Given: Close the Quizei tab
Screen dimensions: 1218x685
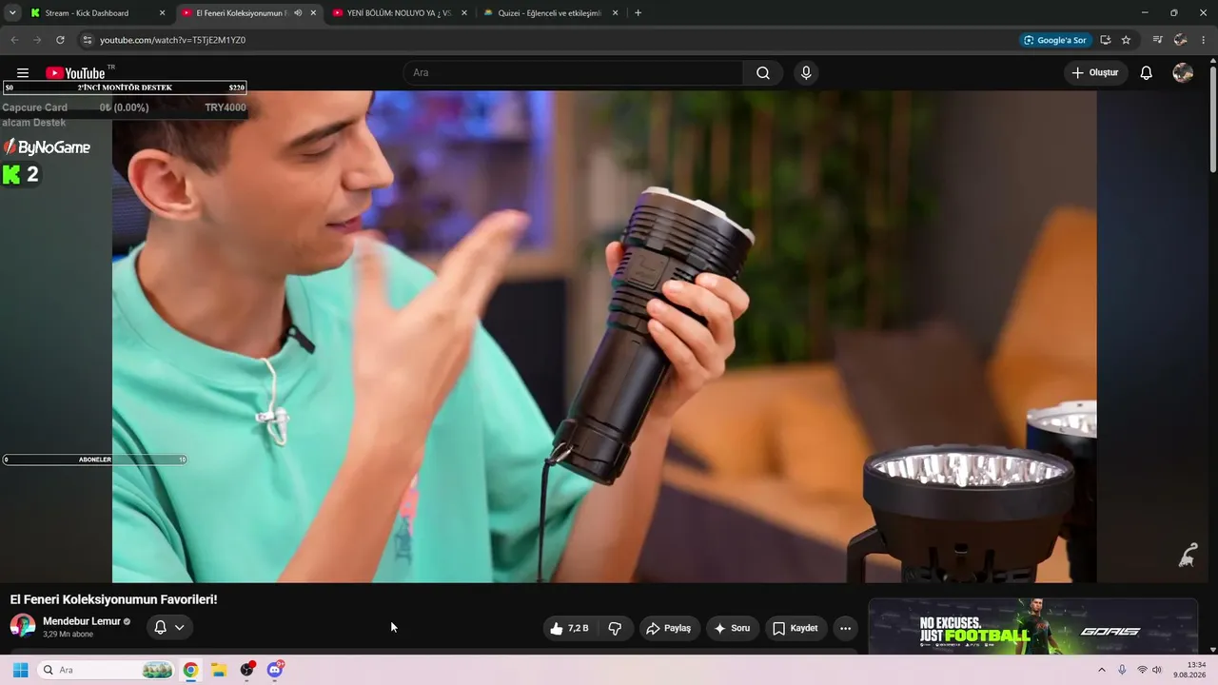Looking at the screenshot, I should point(615,13).
